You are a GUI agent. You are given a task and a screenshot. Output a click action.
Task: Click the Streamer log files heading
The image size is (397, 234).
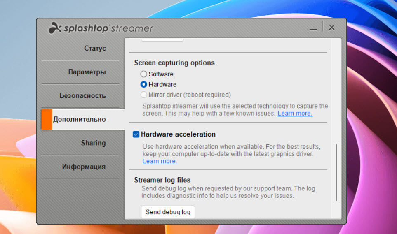[162, 180]
